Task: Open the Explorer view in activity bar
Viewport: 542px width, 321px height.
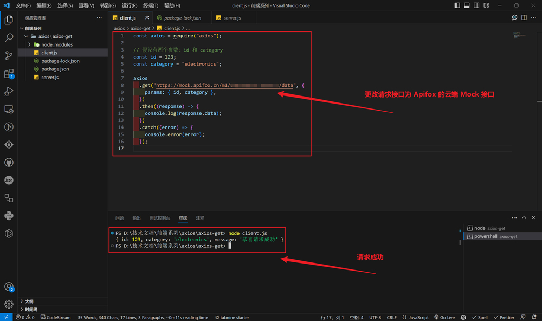Action: (9, 20)
